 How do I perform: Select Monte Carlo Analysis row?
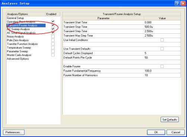tap(19, 55)
